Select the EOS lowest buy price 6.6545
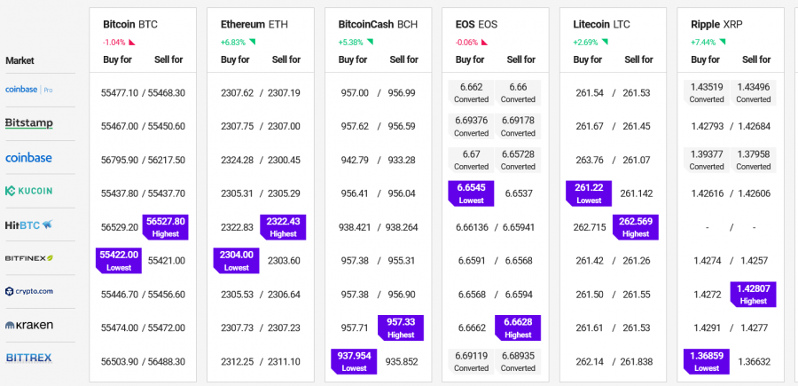This screenshot has width=798, height=386. click(x=471, y=193)
